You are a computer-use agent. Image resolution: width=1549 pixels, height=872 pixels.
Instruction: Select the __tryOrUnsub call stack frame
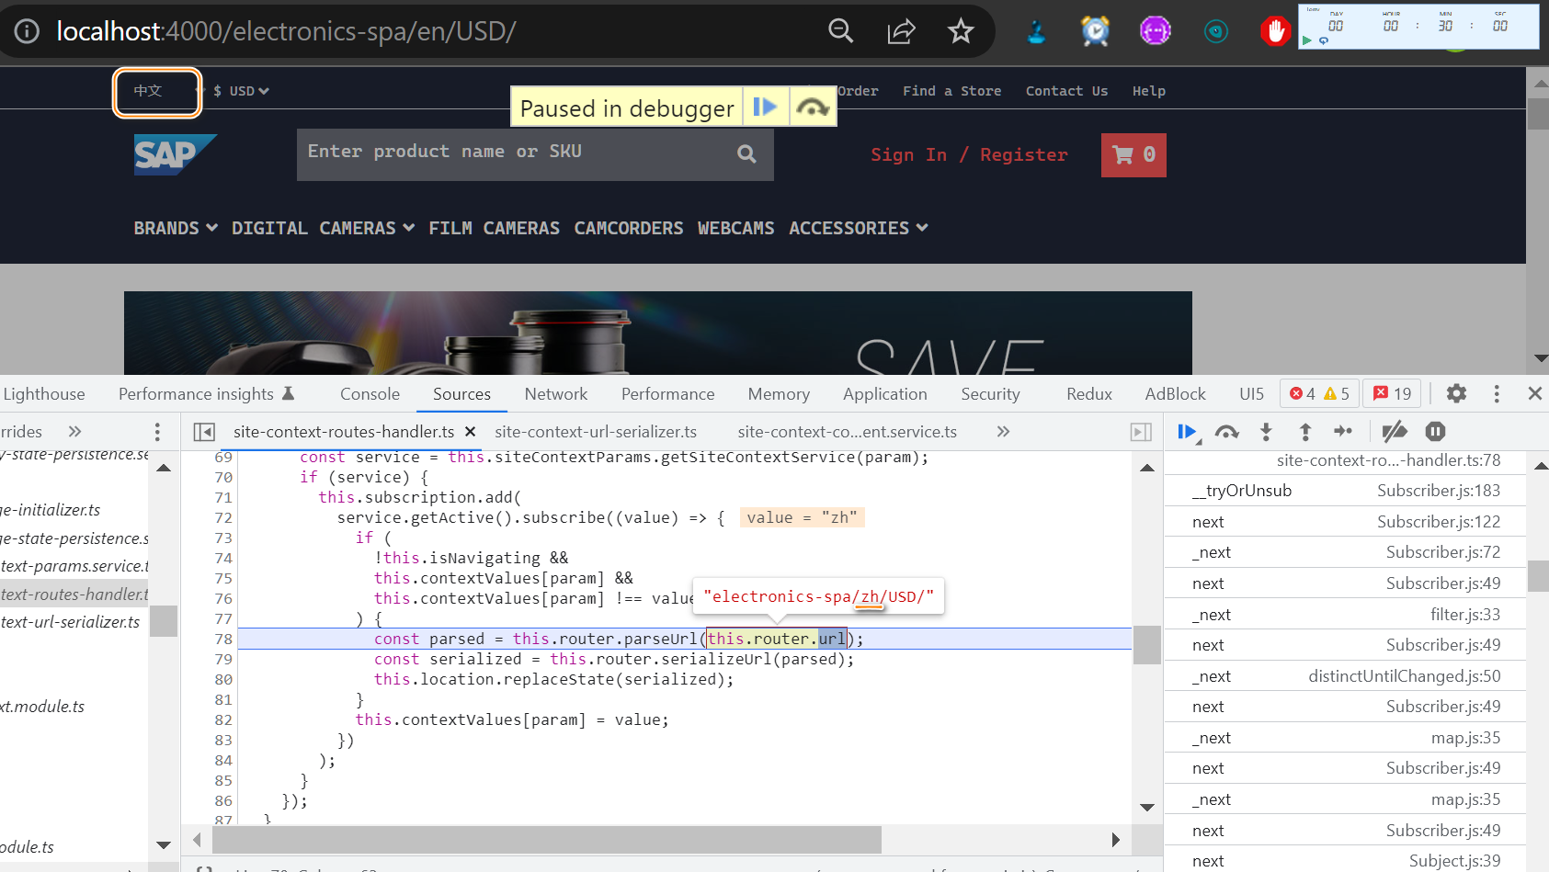click(x=1346, y=491)
